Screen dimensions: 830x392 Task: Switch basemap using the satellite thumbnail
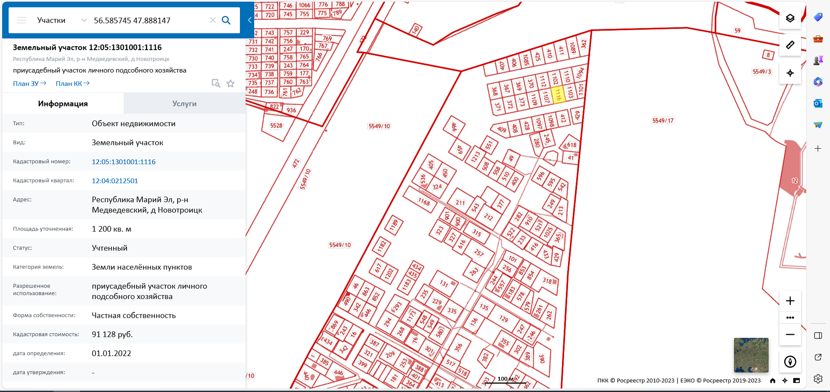[751, 355]
